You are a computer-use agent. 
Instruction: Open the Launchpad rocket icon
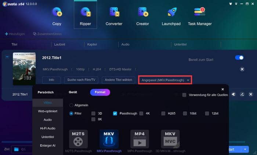171,12
